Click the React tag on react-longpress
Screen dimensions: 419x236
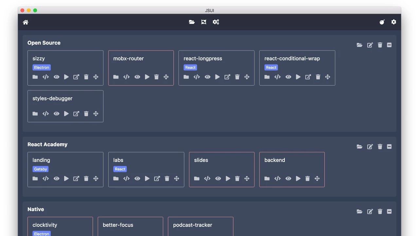pos(190,68)
